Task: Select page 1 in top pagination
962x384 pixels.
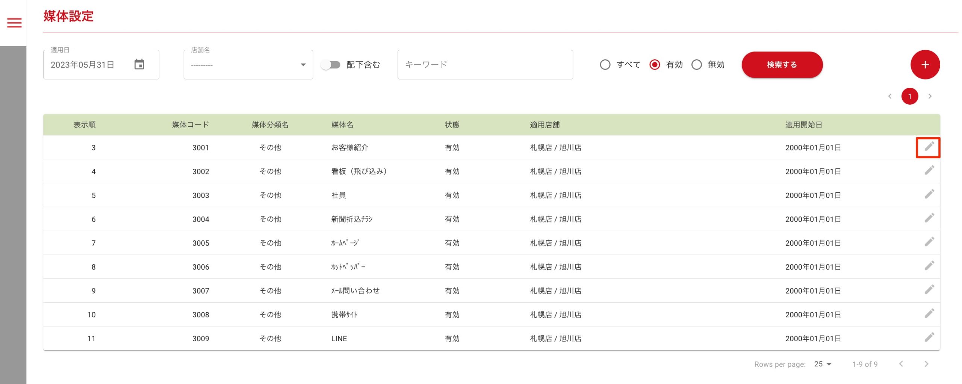Action: 910,96
